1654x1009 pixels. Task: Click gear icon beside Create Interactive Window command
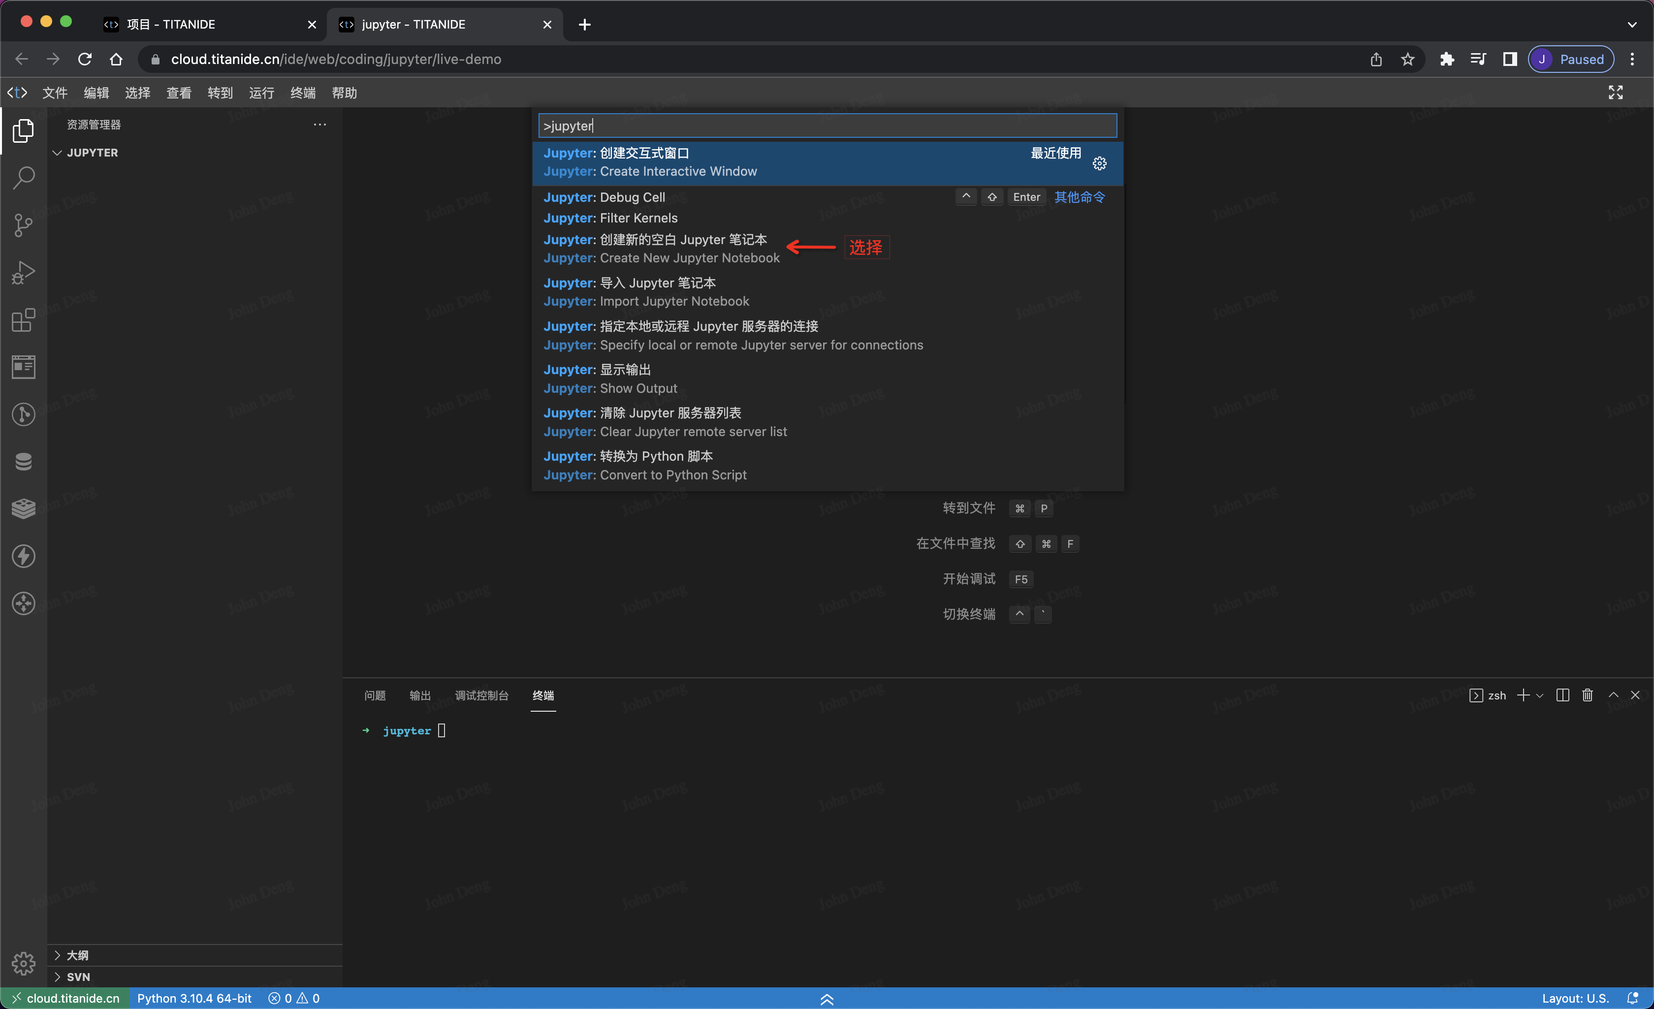coord(1099,163)
